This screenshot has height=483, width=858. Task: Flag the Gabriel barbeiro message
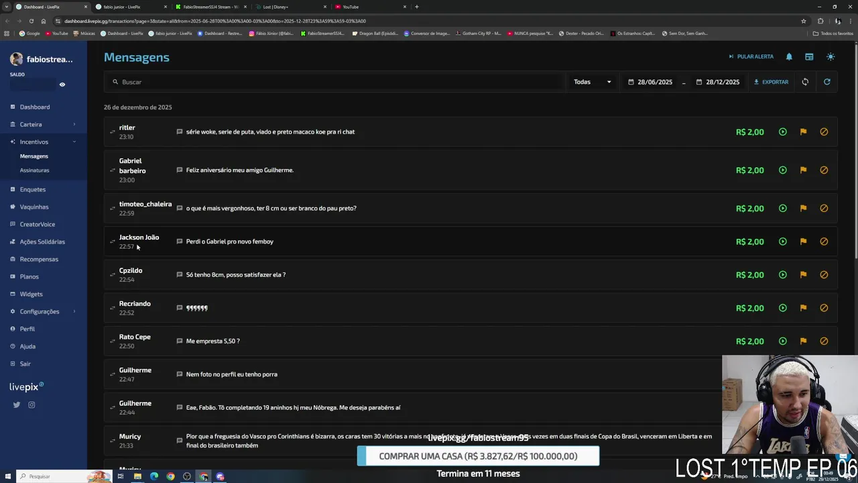pos(803,170)
